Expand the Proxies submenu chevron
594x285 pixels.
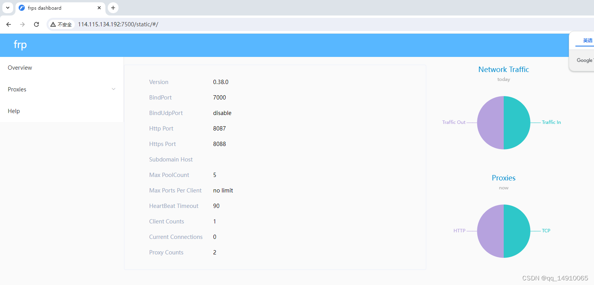[x=114, y=89]
